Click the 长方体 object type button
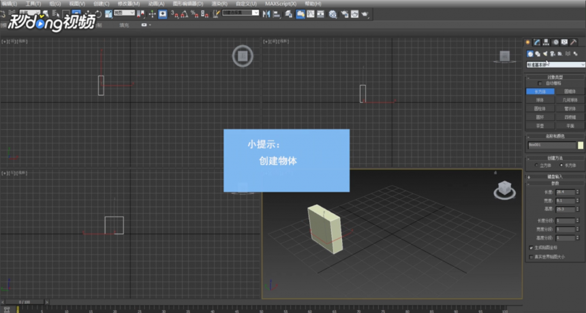This screenshot has height=313, width=586. click(540, 91)
